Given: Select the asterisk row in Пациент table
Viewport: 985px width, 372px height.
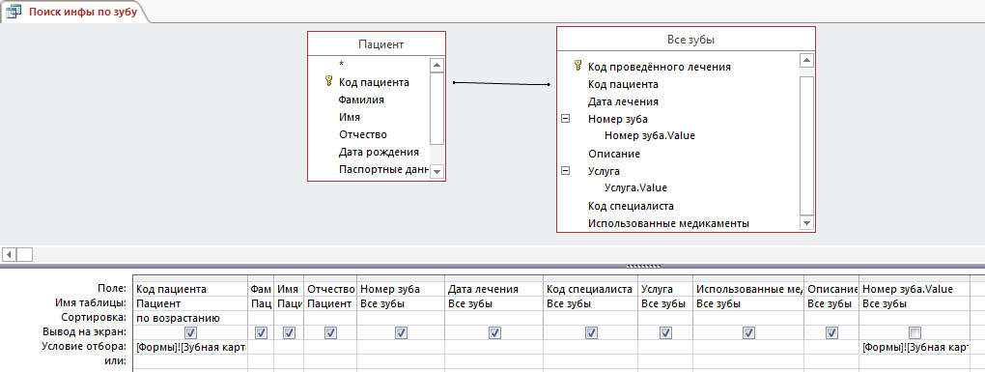Looking at the screenshot, I should 342,64.
